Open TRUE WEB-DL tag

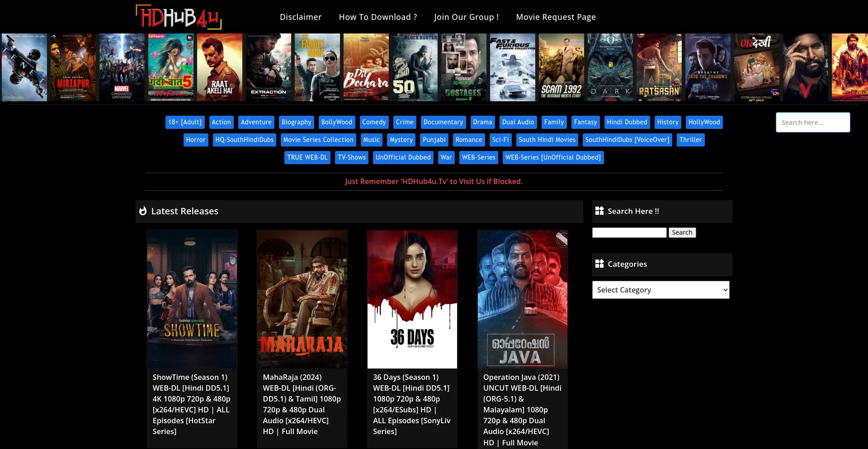[307, 157]
